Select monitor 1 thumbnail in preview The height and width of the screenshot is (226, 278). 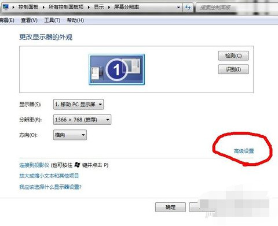(x=116, y=69)
